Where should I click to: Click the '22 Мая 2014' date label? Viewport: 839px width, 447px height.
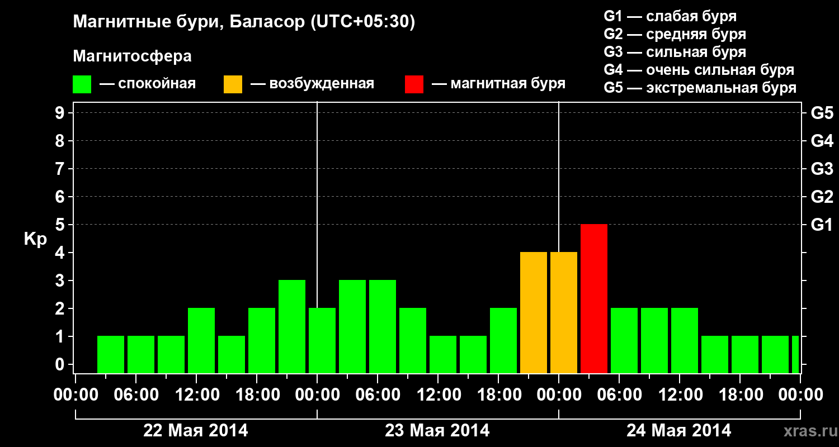tap(196, 431)
